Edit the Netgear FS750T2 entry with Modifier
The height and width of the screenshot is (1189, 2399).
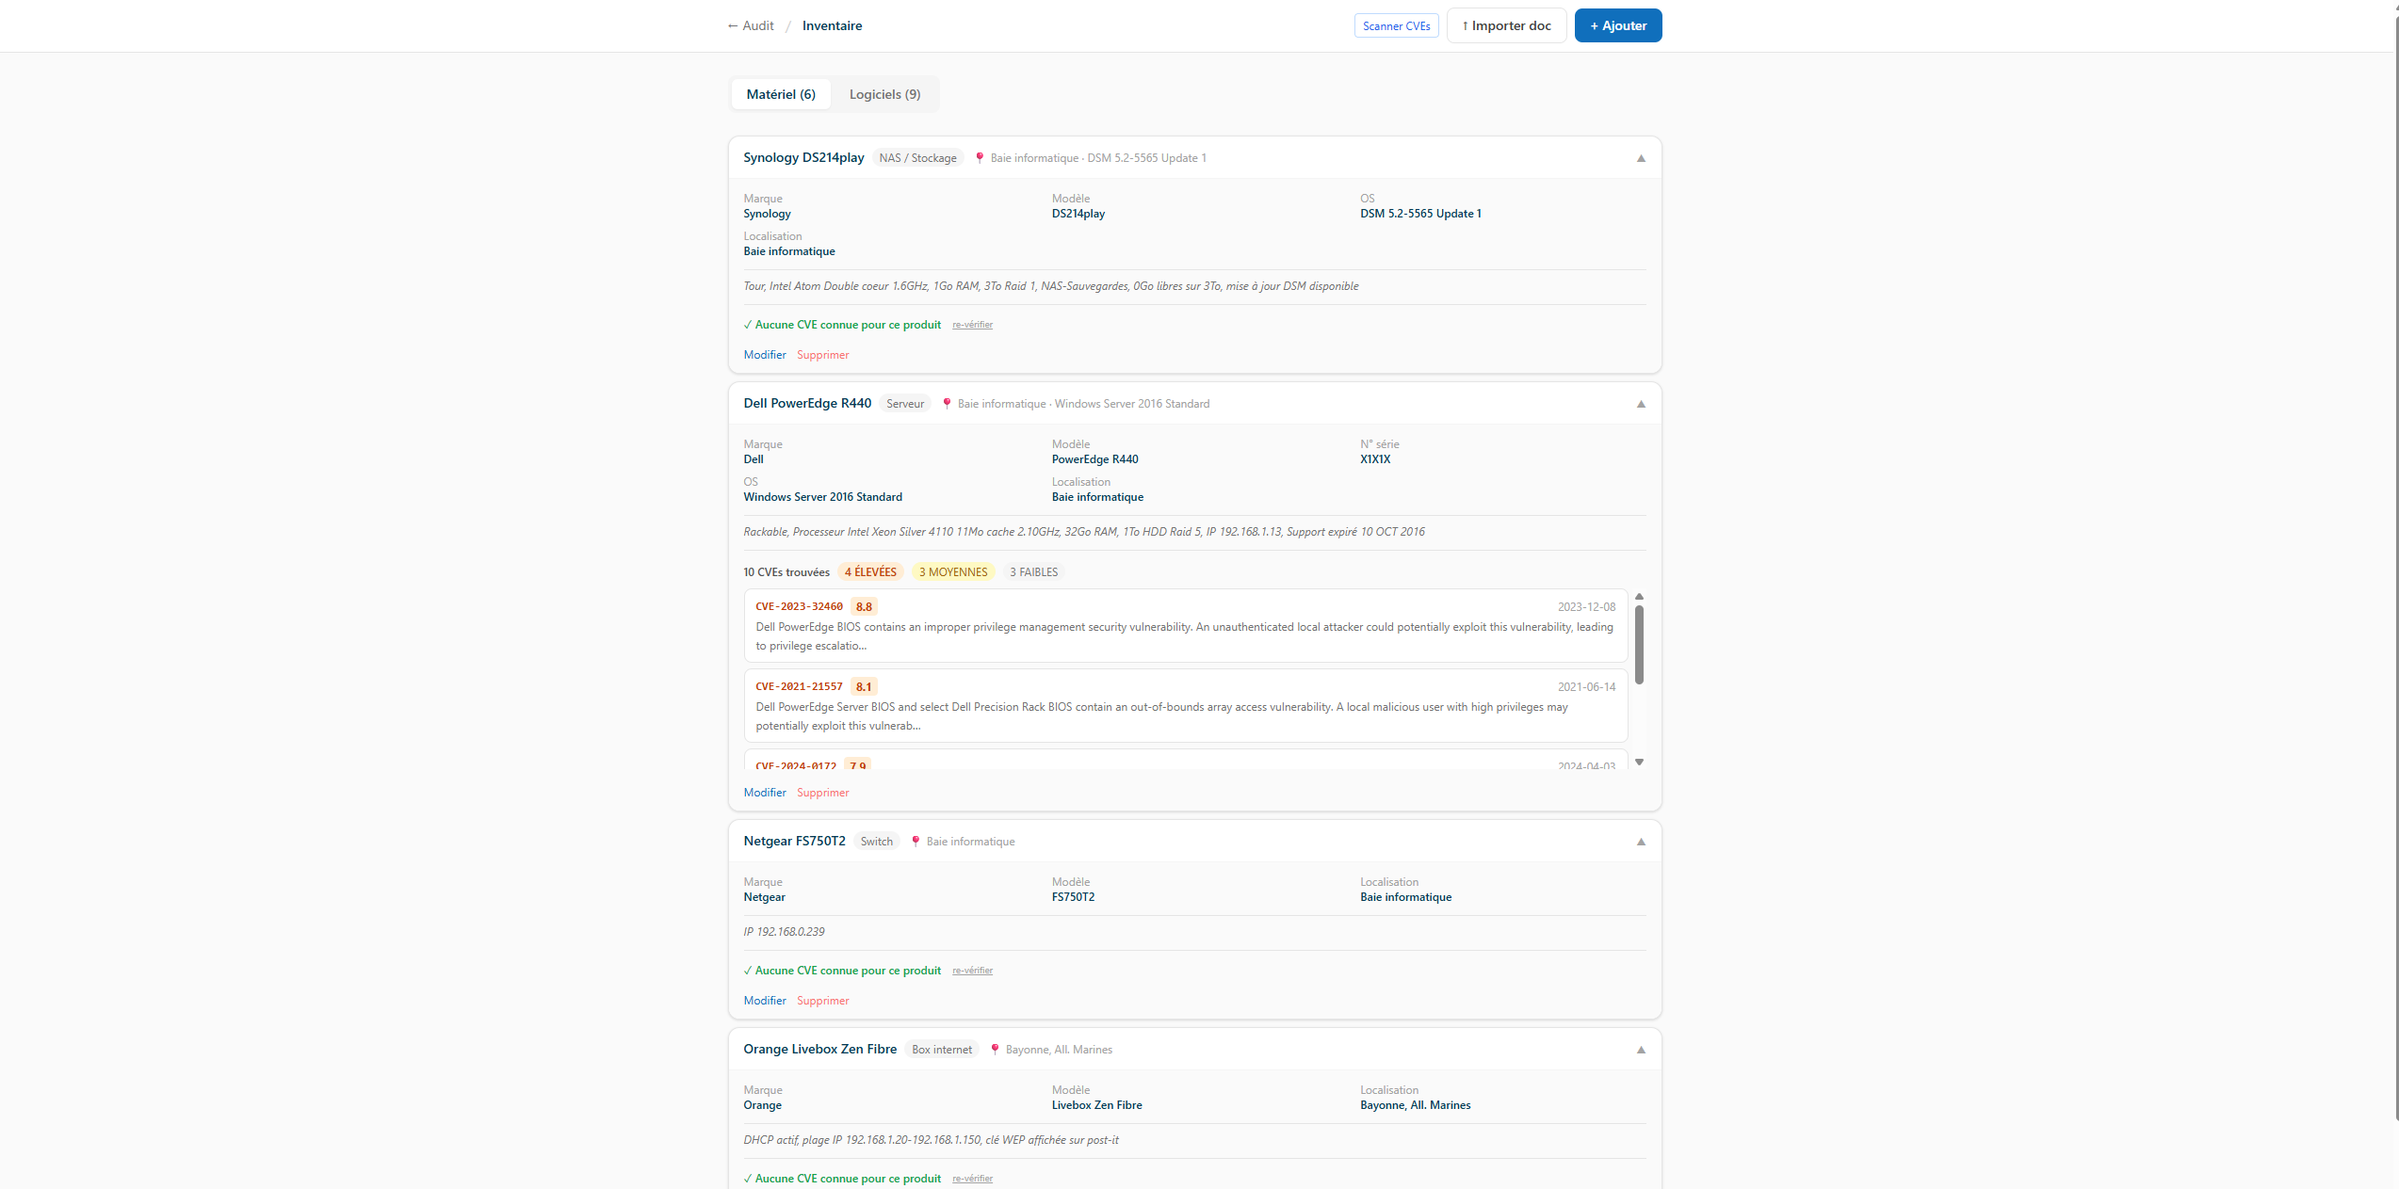click(765, 1001)
